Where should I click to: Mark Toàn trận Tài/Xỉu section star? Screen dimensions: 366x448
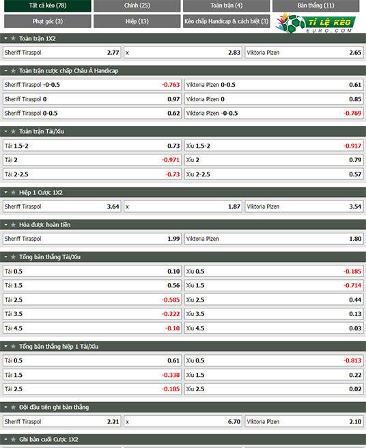(13, 131)
